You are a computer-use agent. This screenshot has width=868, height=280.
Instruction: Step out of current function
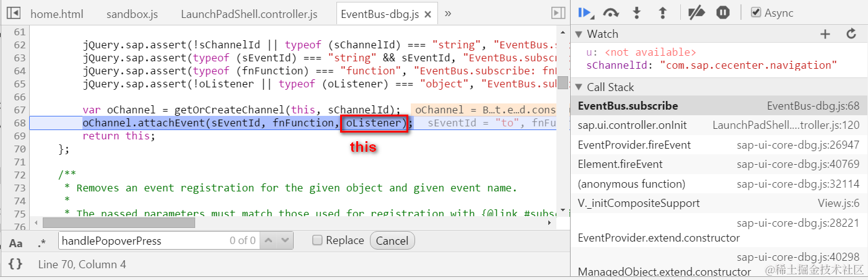coord(662,12)
